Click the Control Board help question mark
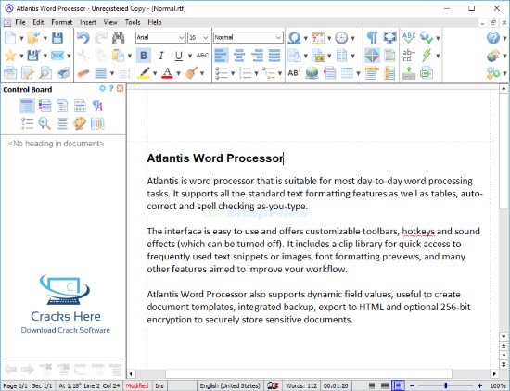This screenshot has height=391, width=510. click(x=111, y=88)
